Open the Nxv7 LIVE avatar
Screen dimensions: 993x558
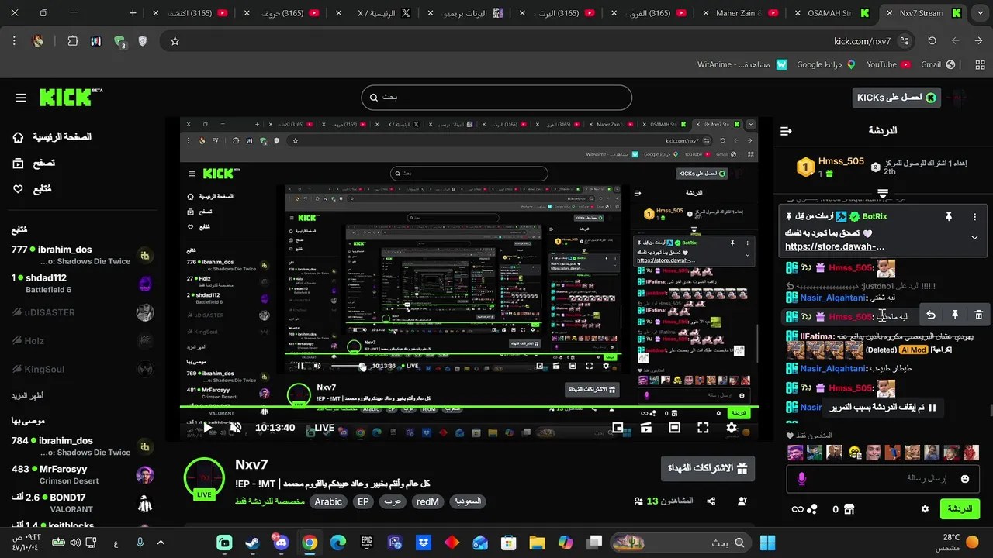(204, 477)
